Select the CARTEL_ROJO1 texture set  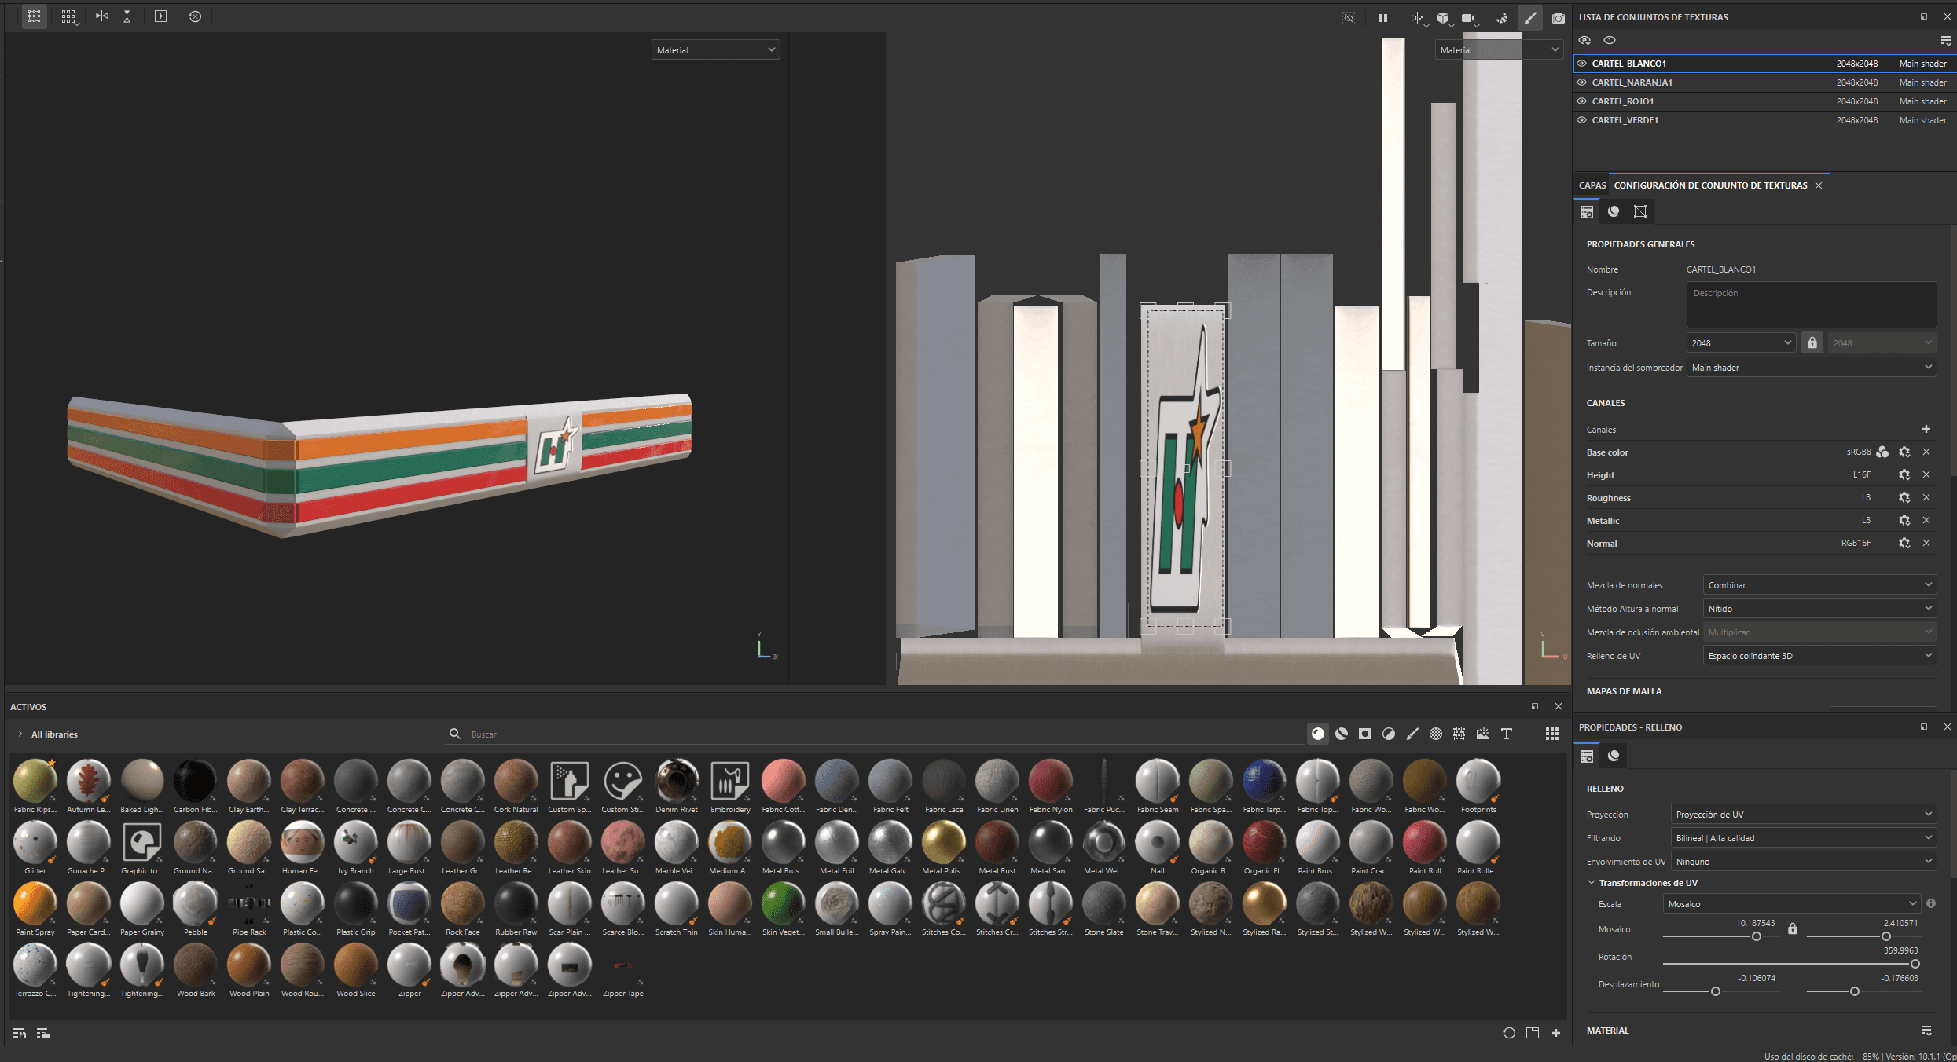(x=1623, y=101)
